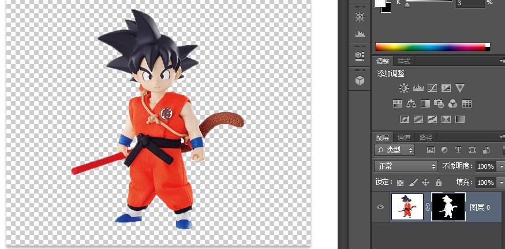Screen dimensions: 505x249
Task: Add a Levels adjustment
Action: click(x=418, y=88)
